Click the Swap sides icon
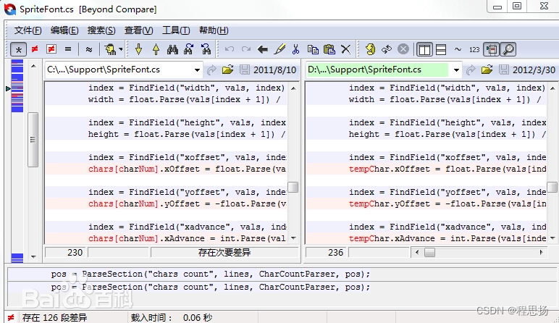 point(387,49)
